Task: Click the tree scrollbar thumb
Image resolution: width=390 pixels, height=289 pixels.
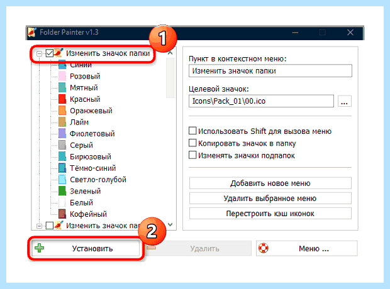Action: [170, 77]
